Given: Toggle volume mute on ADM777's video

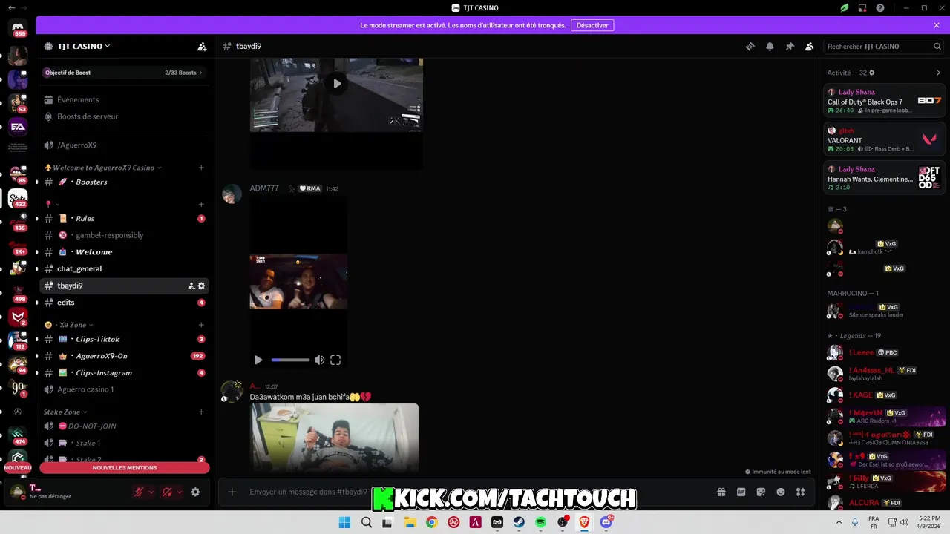Looking at the screenshot, I should [x=319, y=360].
